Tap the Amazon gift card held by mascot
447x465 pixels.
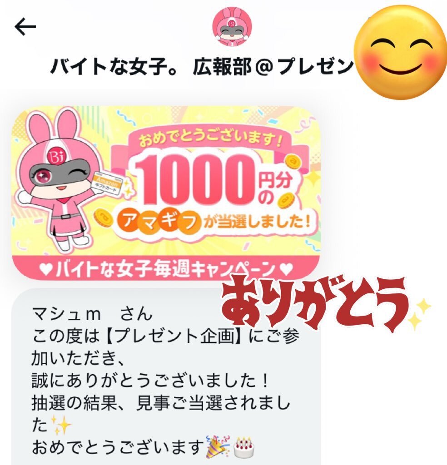107,183
